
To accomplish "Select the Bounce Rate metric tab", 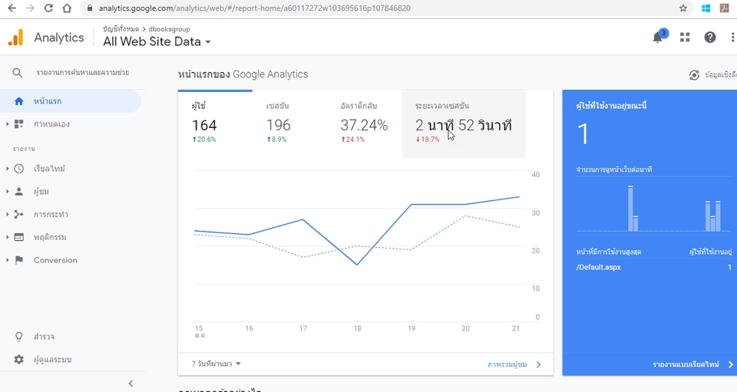I will click(x=364, y=123).
